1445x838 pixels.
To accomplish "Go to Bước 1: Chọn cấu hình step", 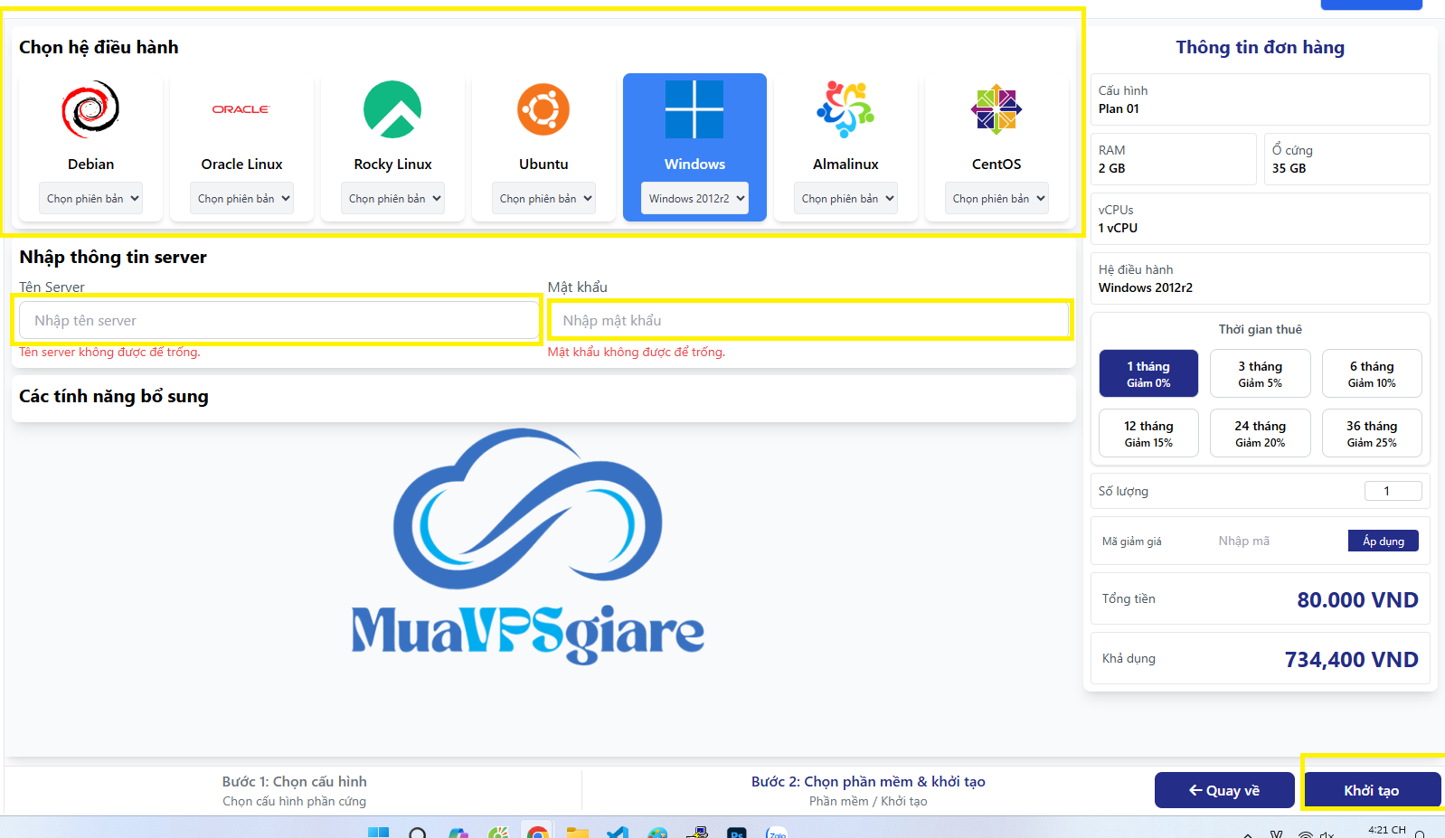I will tap(295, 789).
